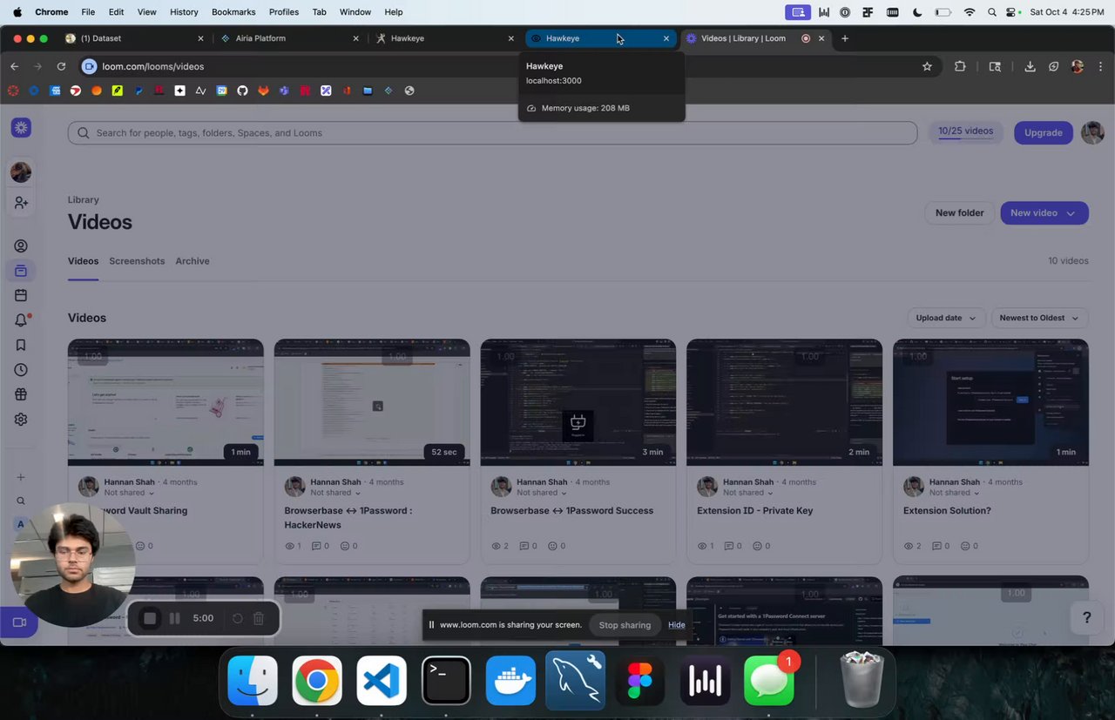The image size is (1115, 720).
Task: Open the Browserbase ↔ 1Password Success title
Action: 571,511
